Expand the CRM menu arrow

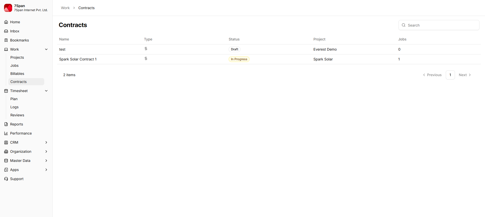(x=46, y=142)
